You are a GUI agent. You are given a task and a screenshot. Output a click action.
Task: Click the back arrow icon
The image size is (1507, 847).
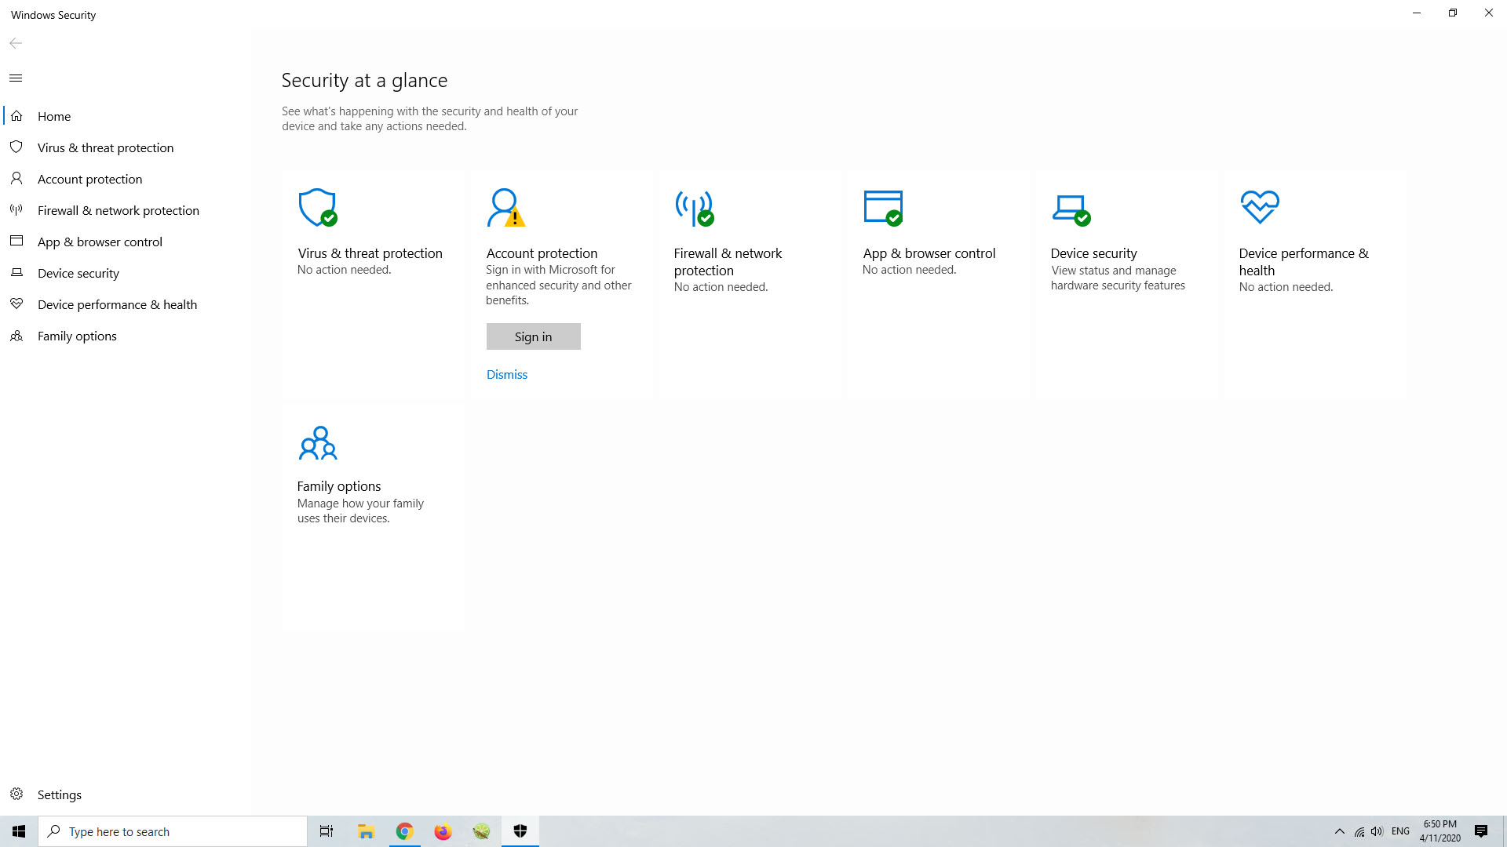click(x=16, y=43)
